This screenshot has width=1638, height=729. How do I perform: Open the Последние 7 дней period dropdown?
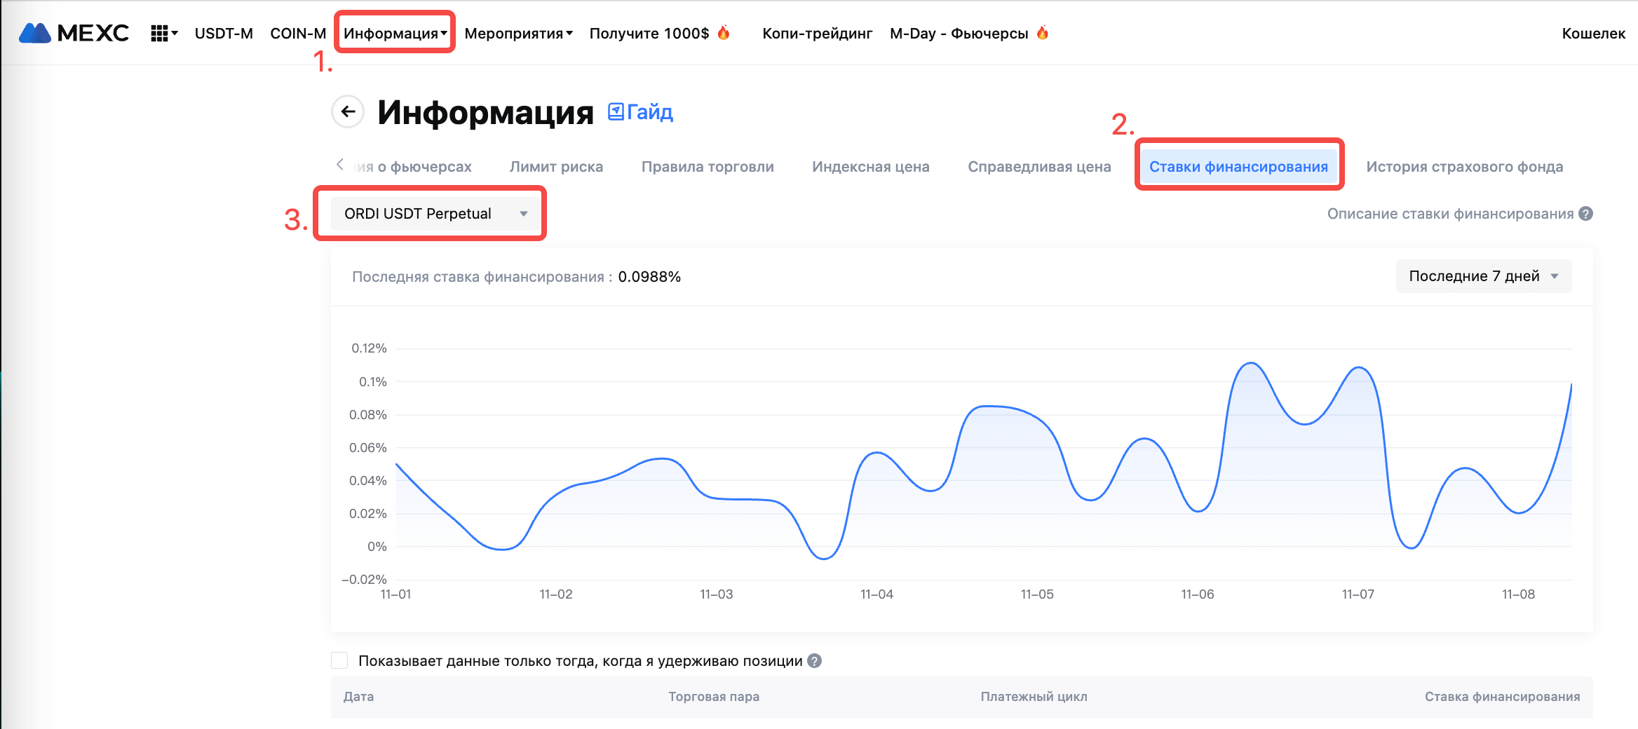1483,276
